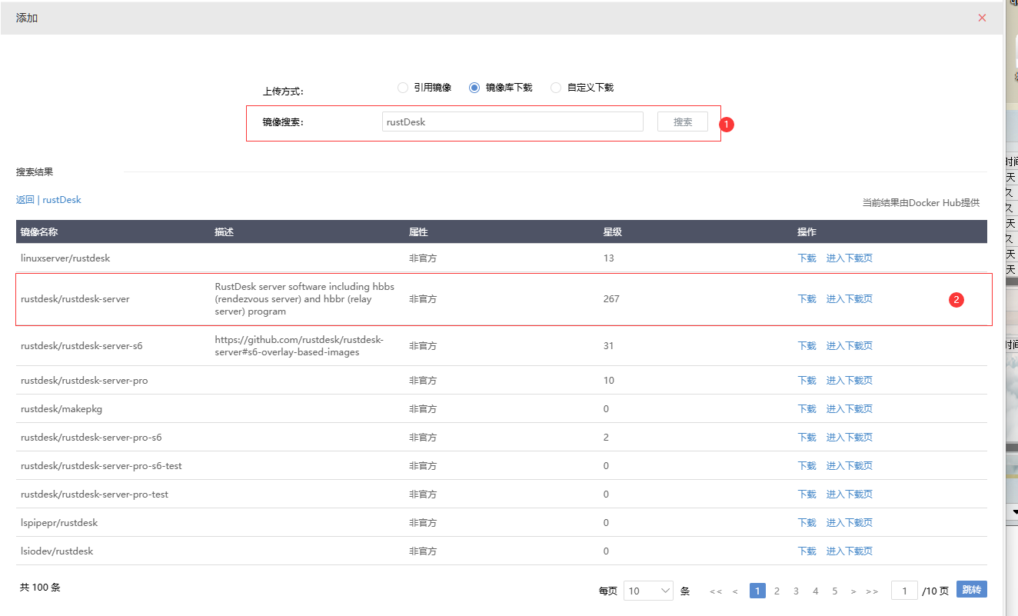Click the 共 100 条 total count
The width and height of the screenshot is (1018, 616).
pyautogui.click(x=40, y=588)
